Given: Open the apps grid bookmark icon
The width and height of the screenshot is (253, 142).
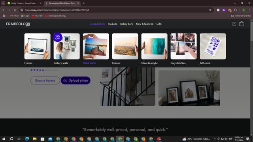Looking at the screenshot, I should 4,16.
